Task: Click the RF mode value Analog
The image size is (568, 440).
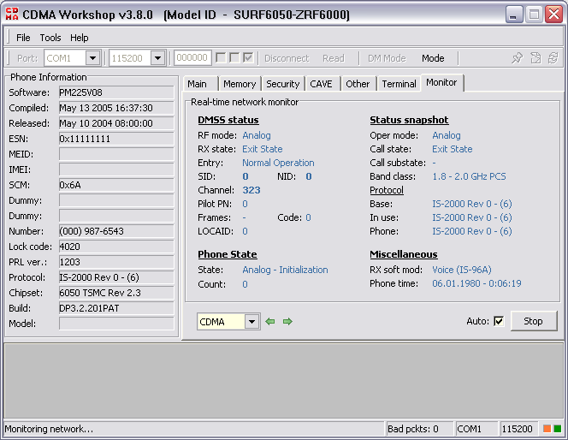Action: (x=257, y=135)
